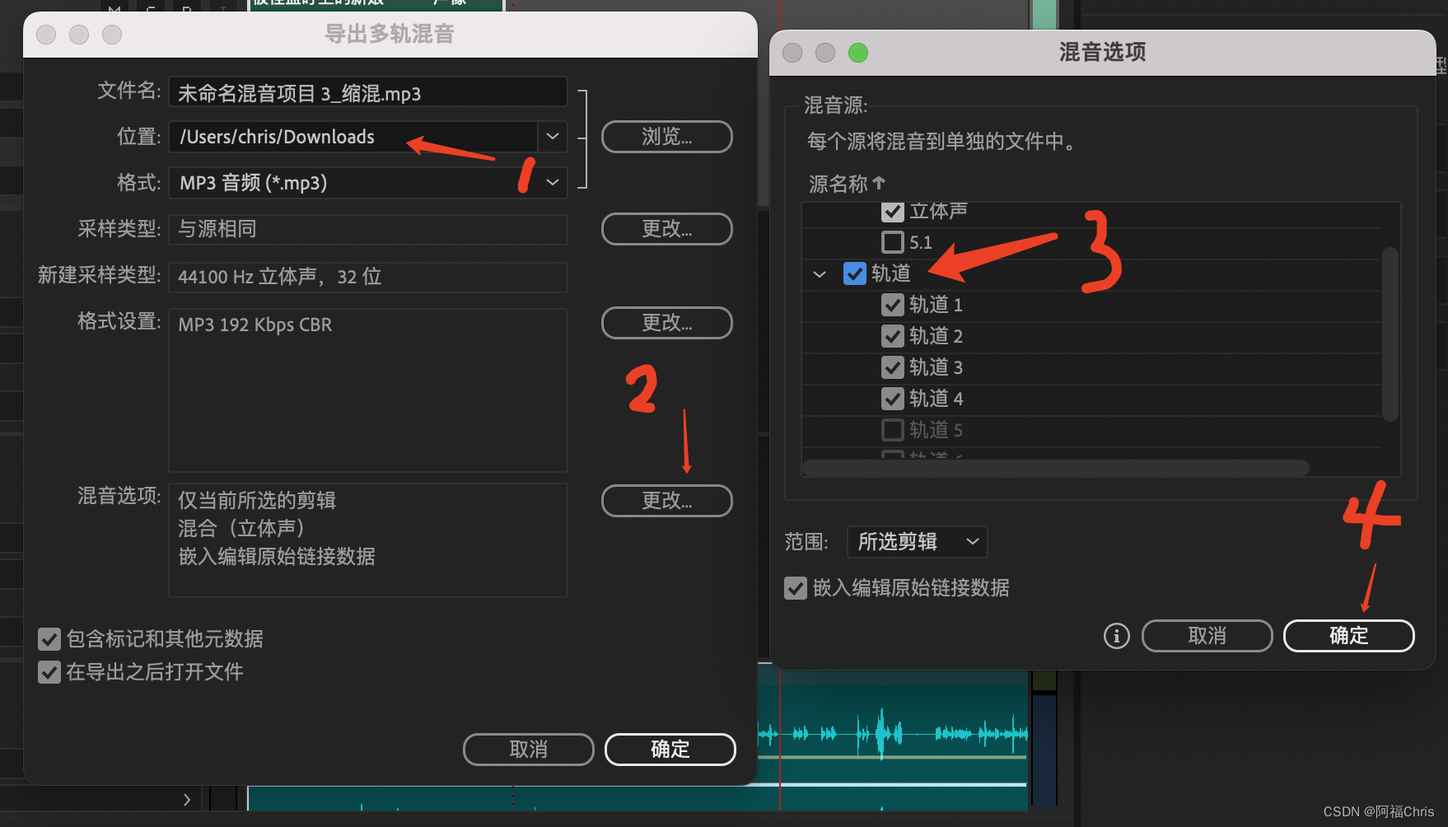Open the 范围 所选剪辑 dropdown
Screen dimensions: 1448x827
pyautogui.click(x=918, y=541)
